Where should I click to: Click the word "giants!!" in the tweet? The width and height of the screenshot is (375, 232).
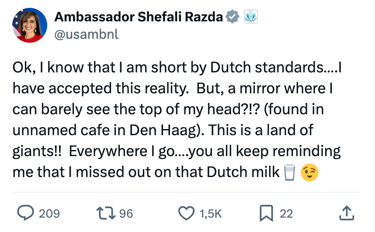pyautogui.click(x=37, y=151)
